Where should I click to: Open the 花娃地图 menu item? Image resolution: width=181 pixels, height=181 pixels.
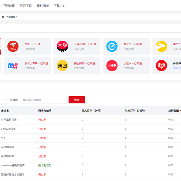[x=9, y=6]
